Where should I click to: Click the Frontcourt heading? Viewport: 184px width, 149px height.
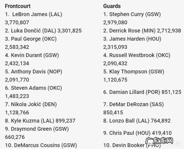coord(18,6)
